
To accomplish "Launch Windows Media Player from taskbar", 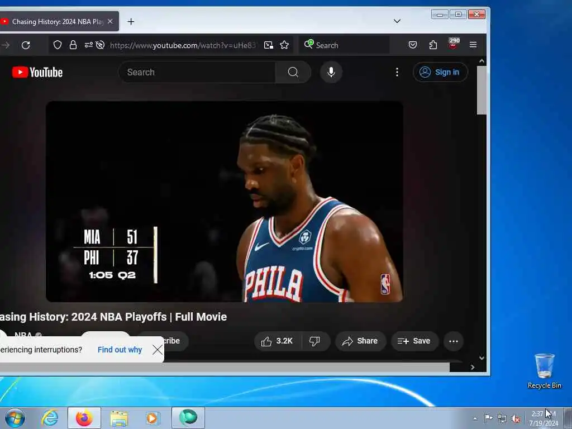I will pos(152,418).
